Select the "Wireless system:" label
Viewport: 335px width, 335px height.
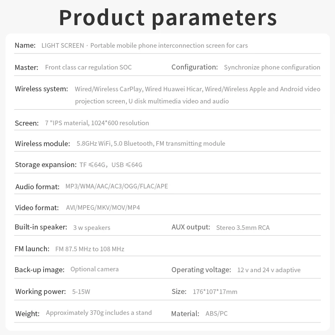coord(41,89)
